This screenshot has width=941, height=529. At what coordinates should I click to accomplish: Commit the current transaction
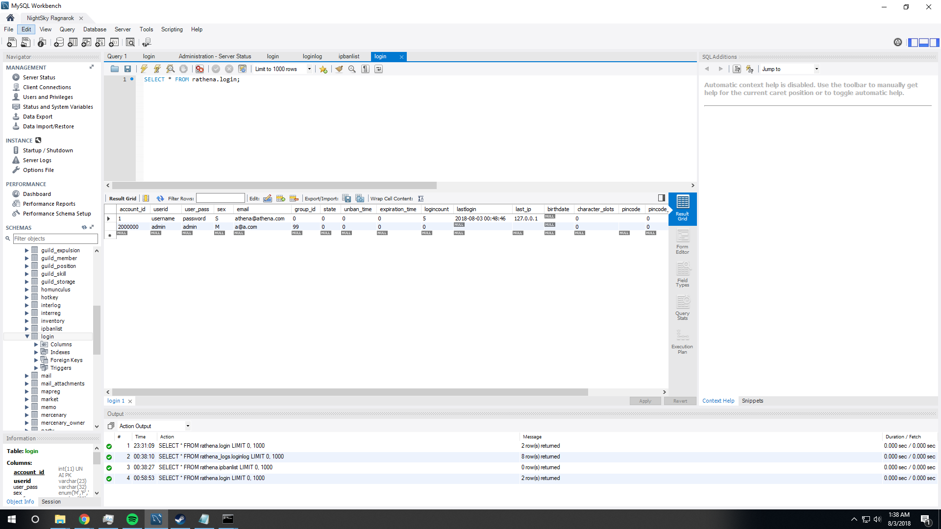216,69
